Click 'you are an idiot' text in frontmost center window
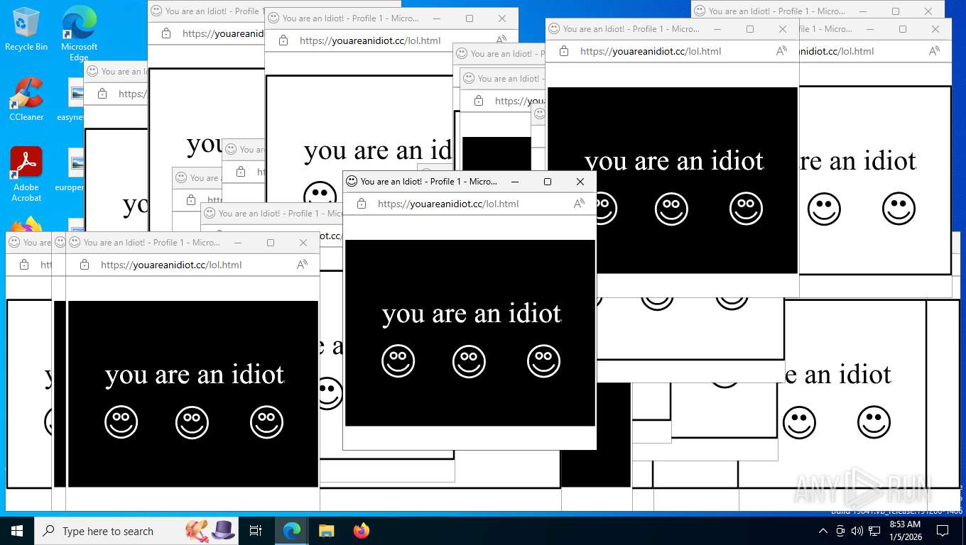This screenshot has height=545, width=966. point(472,314)
